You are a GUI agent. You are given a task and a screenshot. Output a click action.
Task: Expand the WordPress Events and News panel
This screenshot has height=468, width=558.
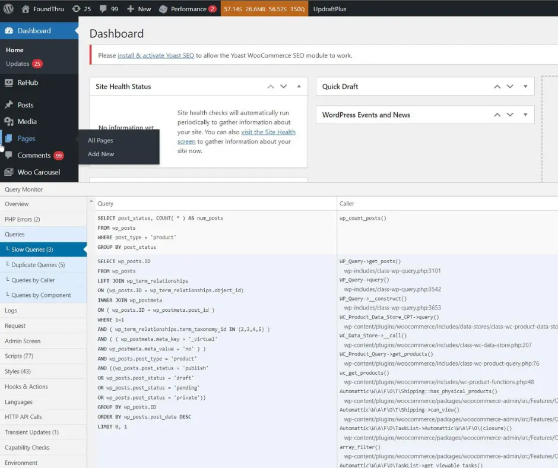click(525, 115)
